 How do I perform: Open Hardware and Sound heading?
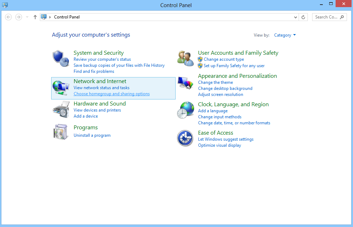(100, 103)
